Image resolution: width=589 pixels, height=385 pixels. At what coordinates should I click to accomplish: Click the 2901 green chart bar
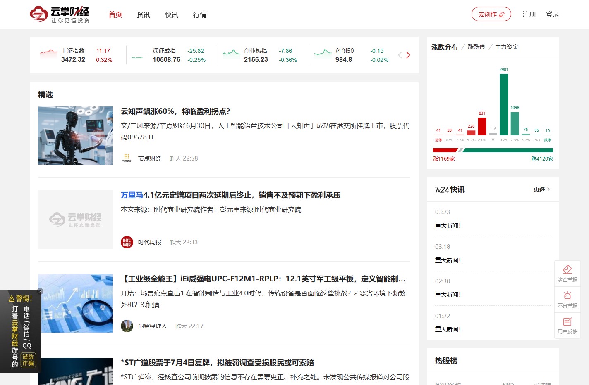click(x=504, y=104)
